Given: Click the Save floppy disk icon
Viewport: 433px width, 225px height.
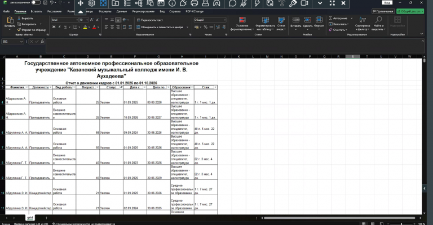Looking at the screenshot, I should (x=45, y=2).
